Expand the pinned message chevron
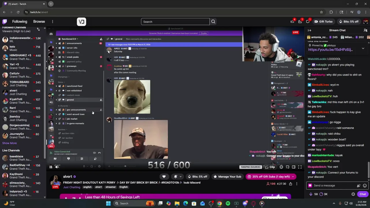Screen dimensions: 370x208 pyautogui.click(x=363, y=49)
